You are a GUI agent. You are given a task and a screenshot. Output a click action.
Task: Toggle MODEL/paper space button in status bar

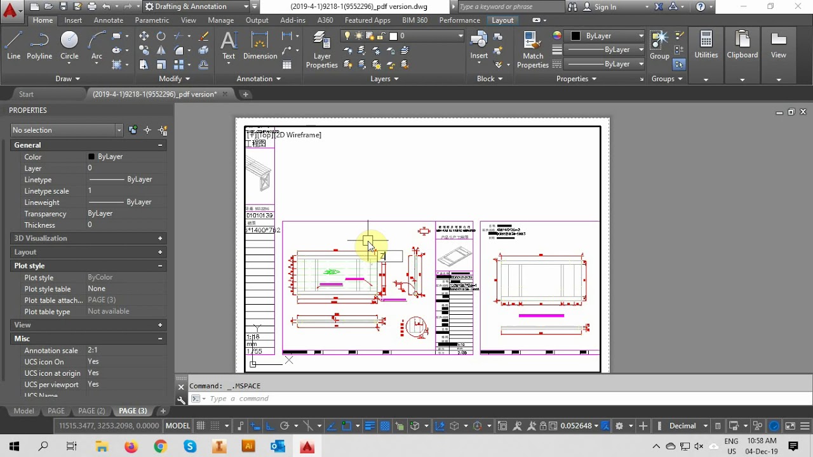pyautogui.click(x=178, y=426)
